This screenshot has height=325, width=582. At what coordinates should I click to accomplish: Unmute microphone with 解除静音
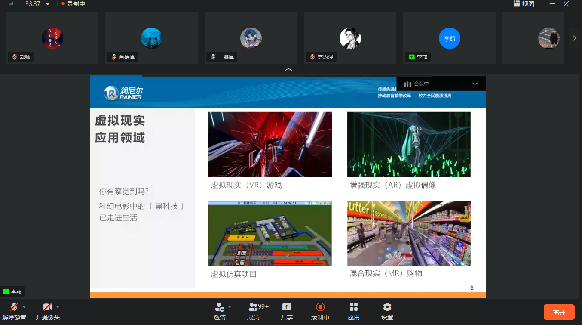(x=14, y=307)
